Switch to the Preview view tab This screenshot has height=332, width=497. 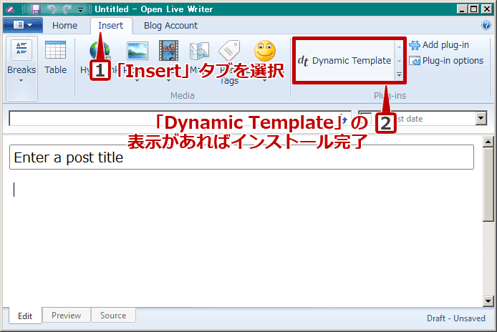pos(67,316)
